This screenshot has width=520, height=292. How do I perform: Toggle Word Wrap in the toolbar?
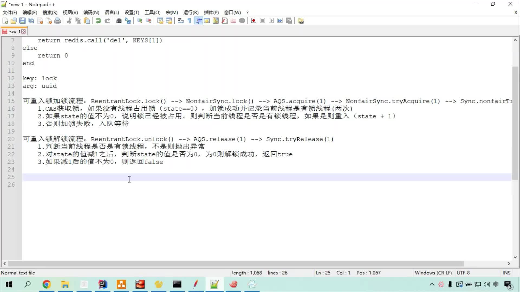tap(181, 21)
